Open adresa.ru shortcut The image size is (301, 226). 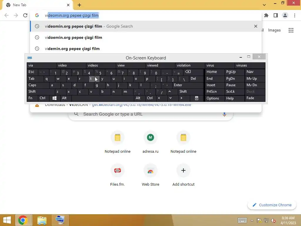pos(150,142)
